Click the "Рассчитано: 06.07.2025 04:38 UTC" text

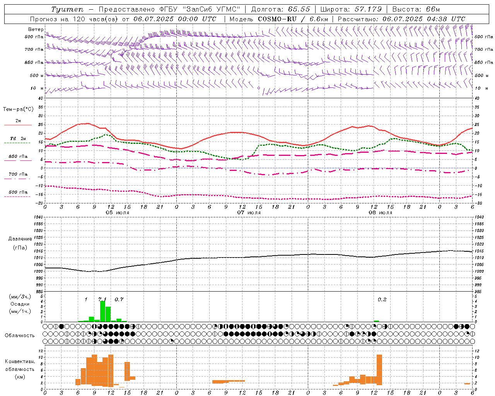pyautogui.click(x=401, y=19)
